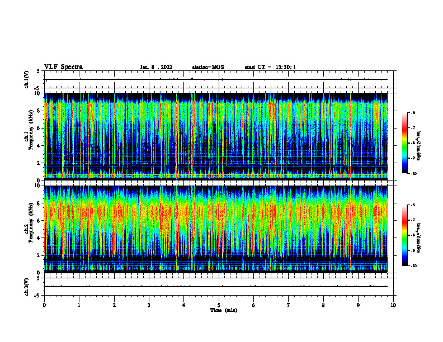Click time axis tick label "3"

(x=149, y=305)
